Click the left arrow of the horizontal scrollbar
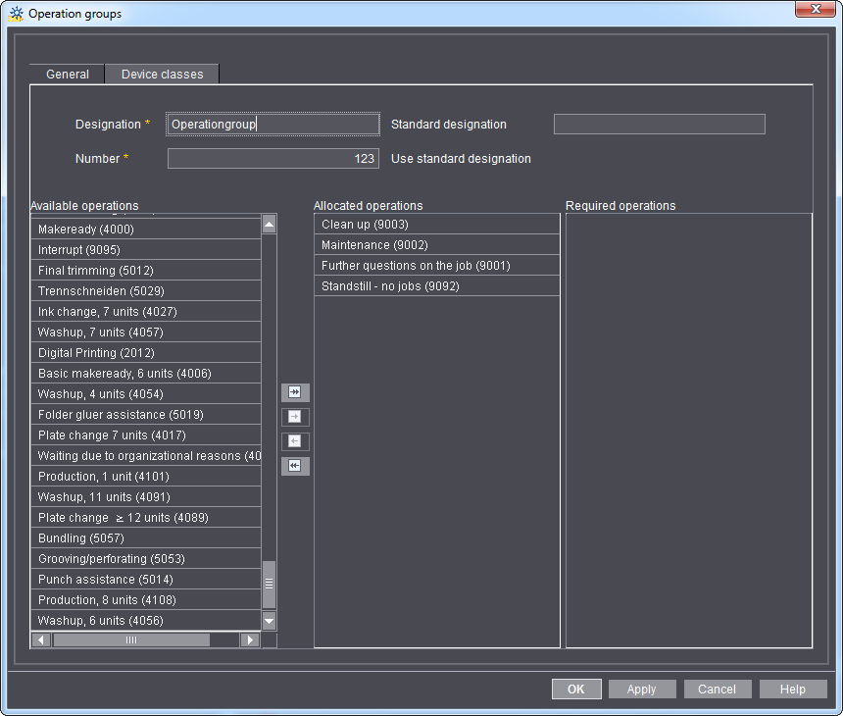843x716 pixels. 40,639
